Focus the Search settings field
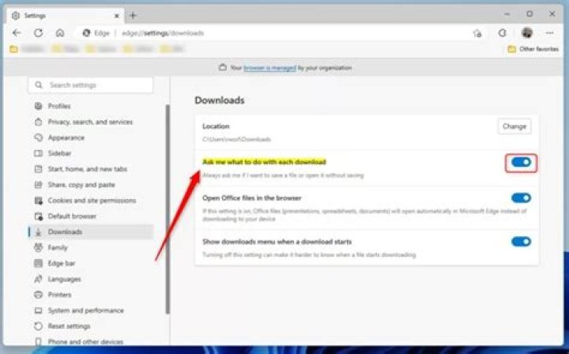569x354 pixels. 91,85
